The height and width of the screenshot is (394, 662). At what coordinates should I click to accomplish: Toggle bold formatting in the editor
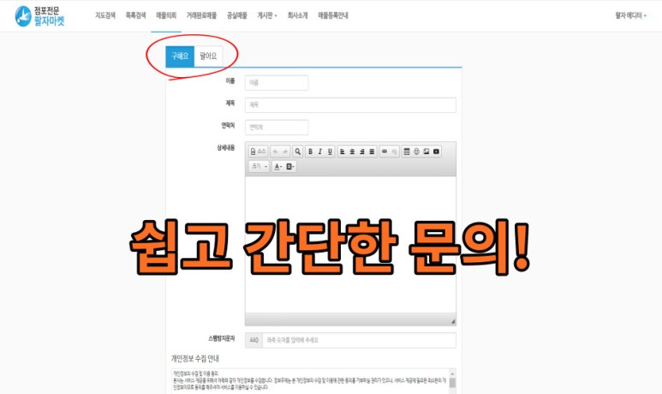click(x=310, y=152)
